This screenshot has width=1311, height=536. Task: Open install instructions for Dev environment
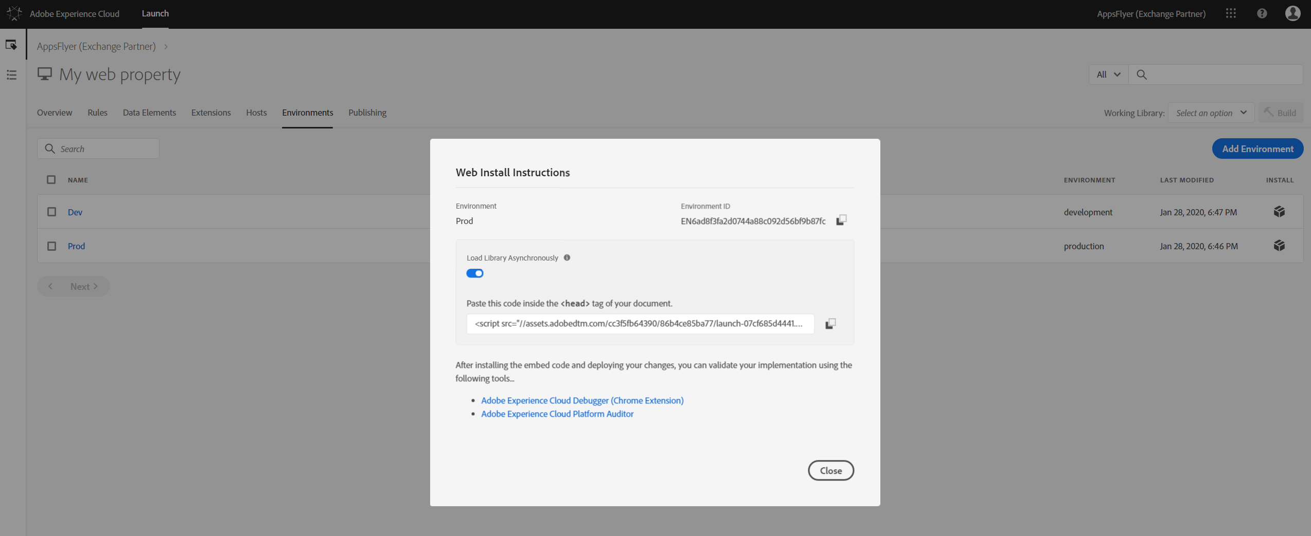(1279, 212)
